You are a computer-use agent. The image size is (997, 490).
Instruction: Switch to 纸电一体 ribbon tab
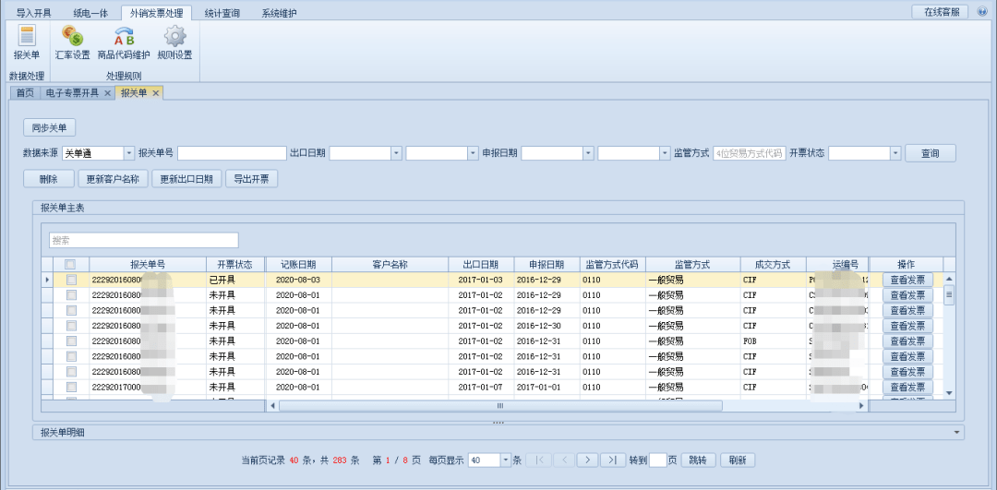click(90, 13)
